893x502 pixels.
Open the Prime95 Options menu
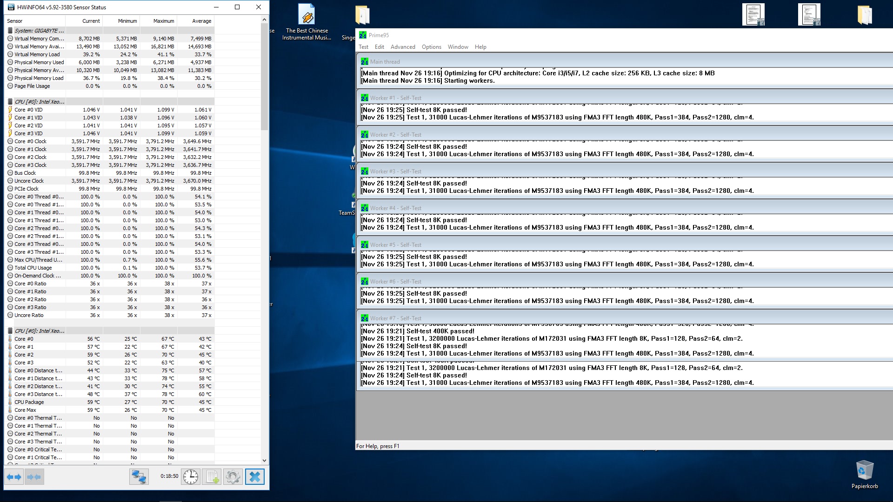pos(431,47)
